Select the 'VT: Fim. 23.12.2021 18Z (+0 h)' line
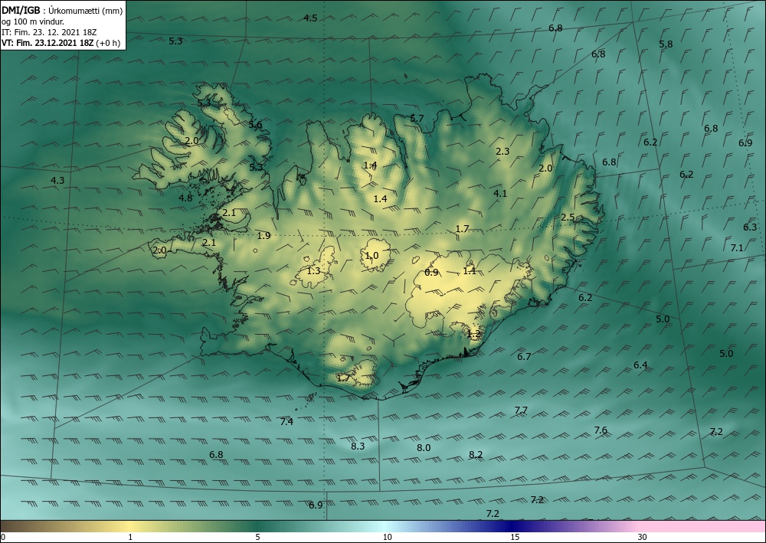Screen dimensions: 766x543 coord(61,42)
